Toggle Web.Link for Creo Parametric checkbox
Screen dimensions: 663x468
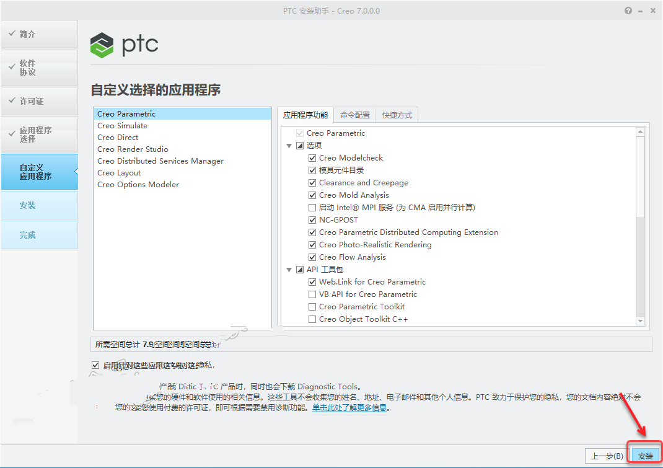[312, 282]
